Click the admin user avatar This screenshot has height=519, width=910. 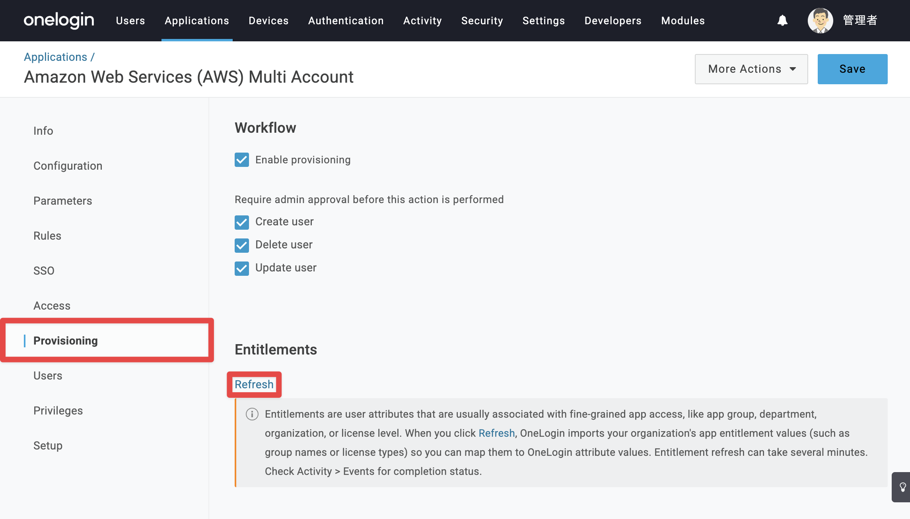point(820,20)
